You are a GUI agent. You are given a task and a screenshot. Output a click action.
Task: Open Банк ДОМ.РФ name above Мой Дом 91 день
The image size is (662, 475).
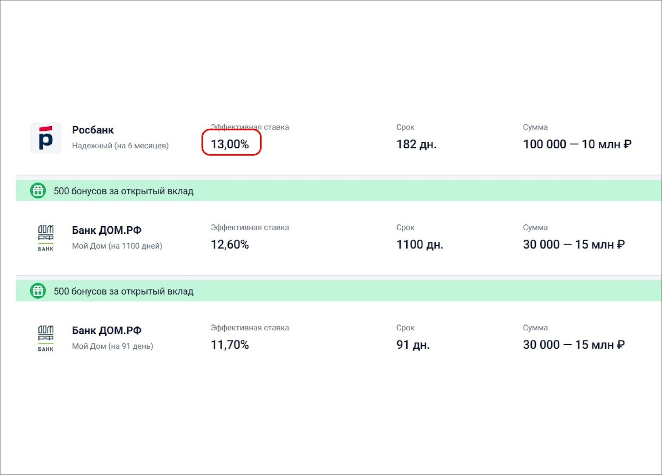coord(106,330)
